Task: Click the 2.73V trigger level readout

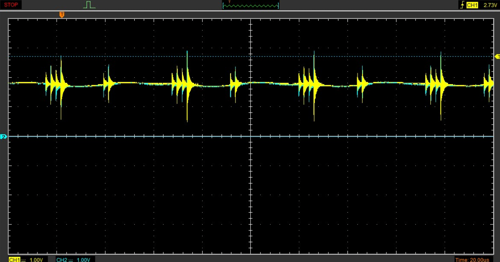Action: [x=490, y=5]
